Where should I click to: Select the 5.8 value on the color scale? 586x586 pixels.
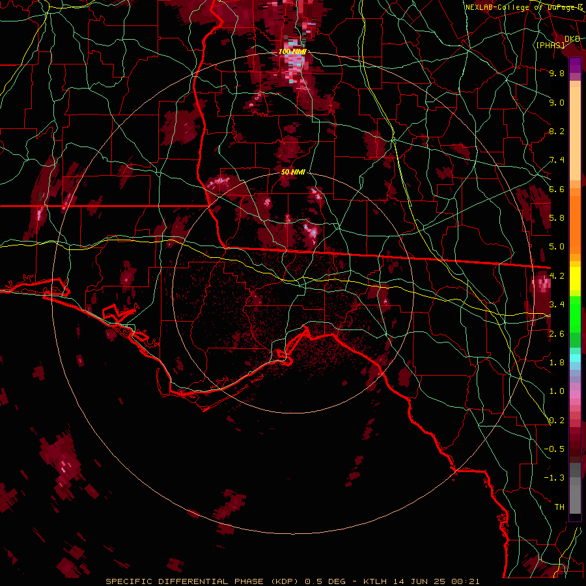tap(557, 218)
